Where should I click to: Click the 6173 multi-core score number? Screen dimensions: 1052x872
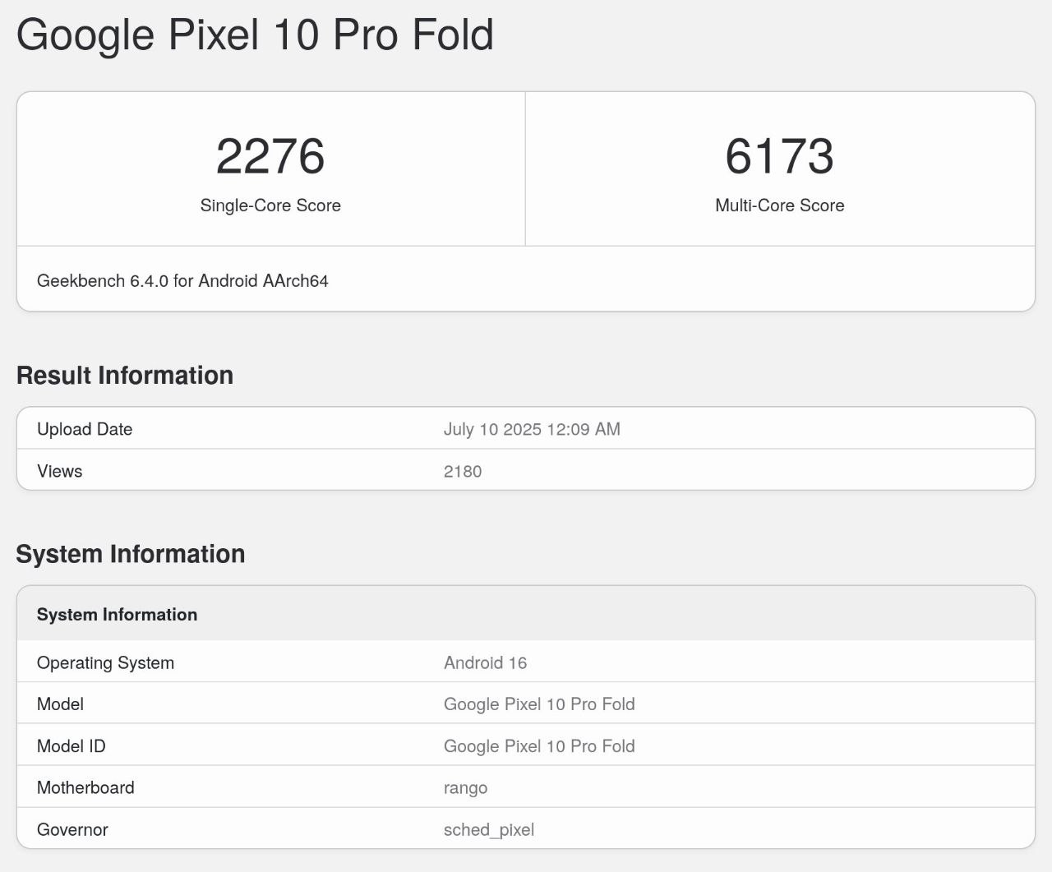click(779, 156)
